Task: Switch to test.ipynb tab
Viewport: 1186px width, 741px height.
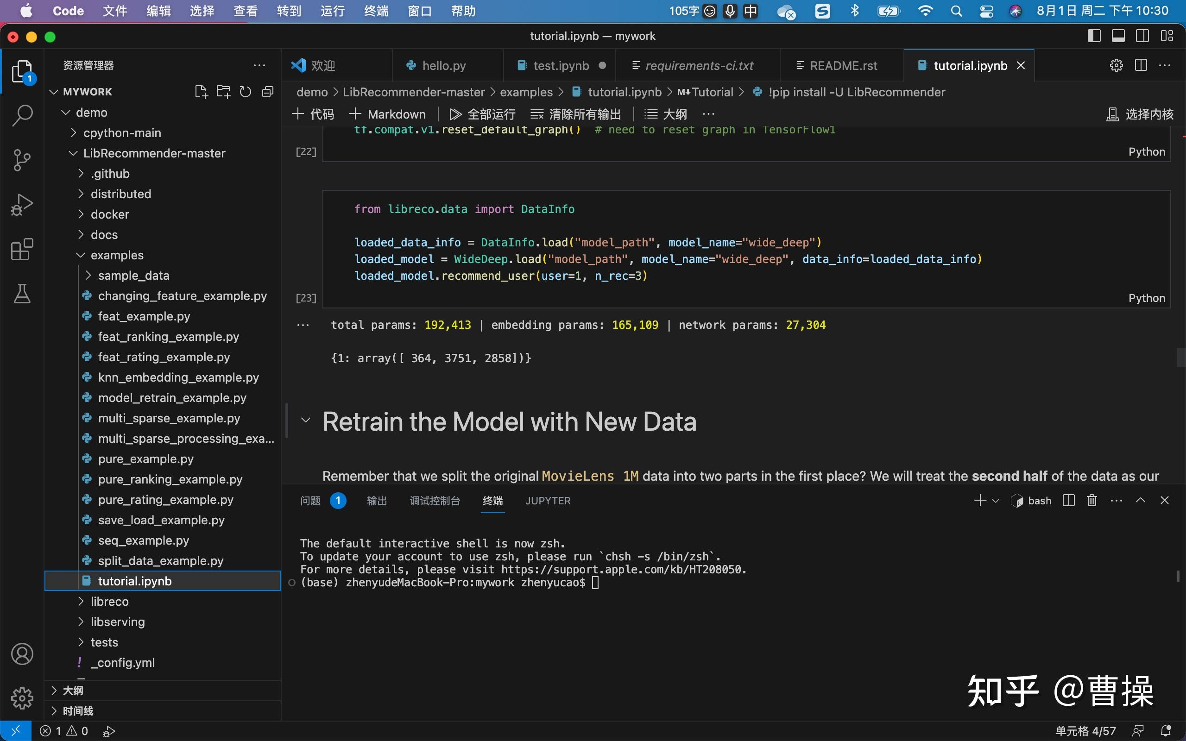Action: coord(561,65)
